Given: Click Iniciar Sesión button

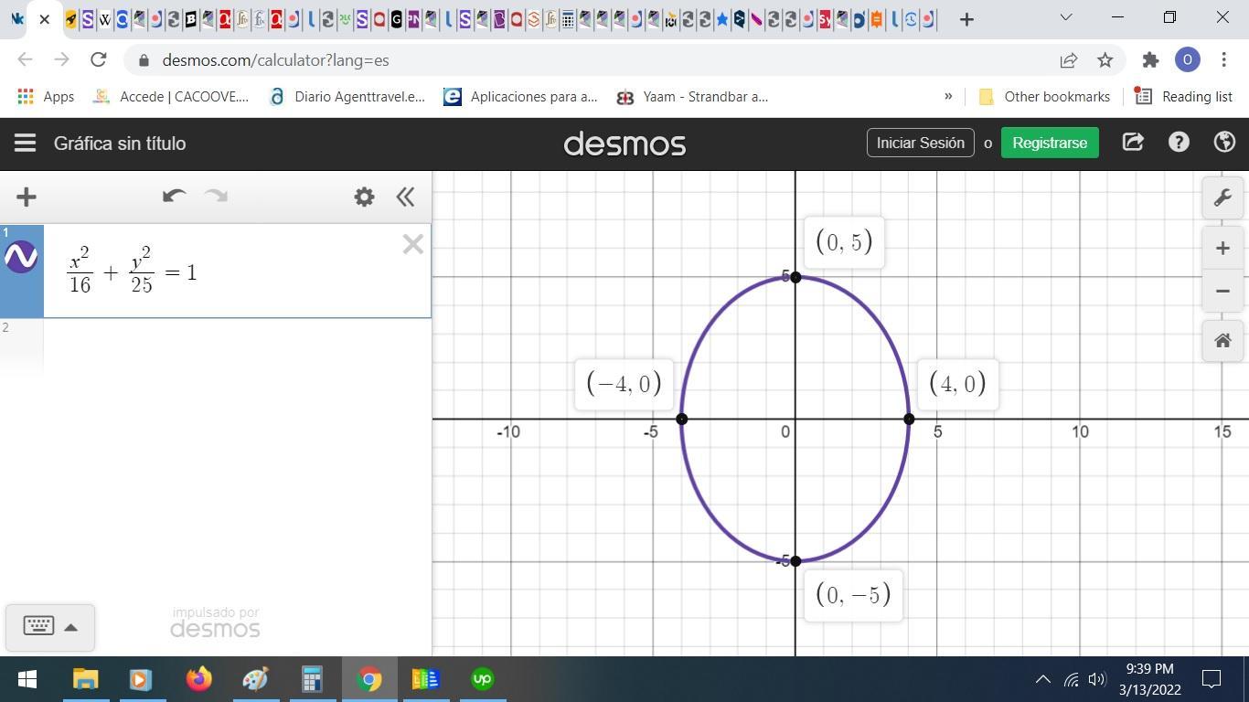Looking at the screenshot, I should tap(920, 143).
